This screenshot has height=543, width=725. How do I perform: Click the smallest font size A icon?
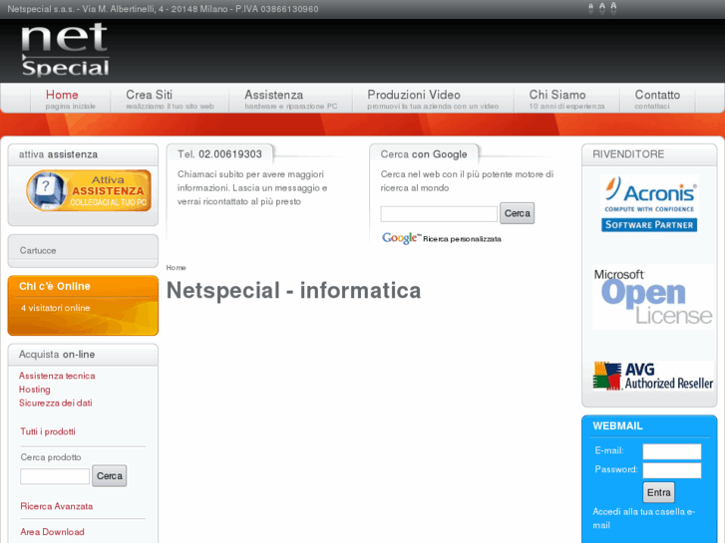[590, 9]
